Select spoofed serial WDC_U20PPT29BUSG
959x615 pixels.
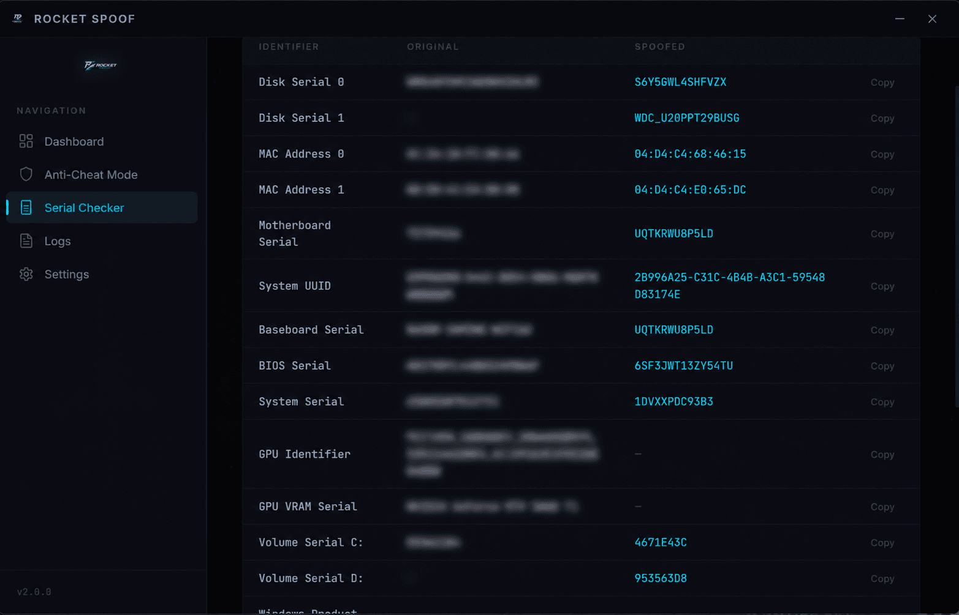(x=687, y=118)
